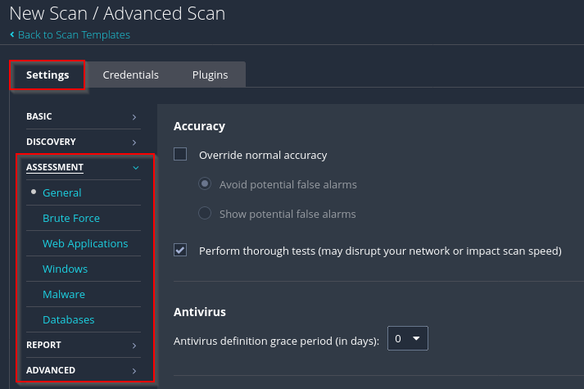Switch to the Plugins tab

coord(210,75)
